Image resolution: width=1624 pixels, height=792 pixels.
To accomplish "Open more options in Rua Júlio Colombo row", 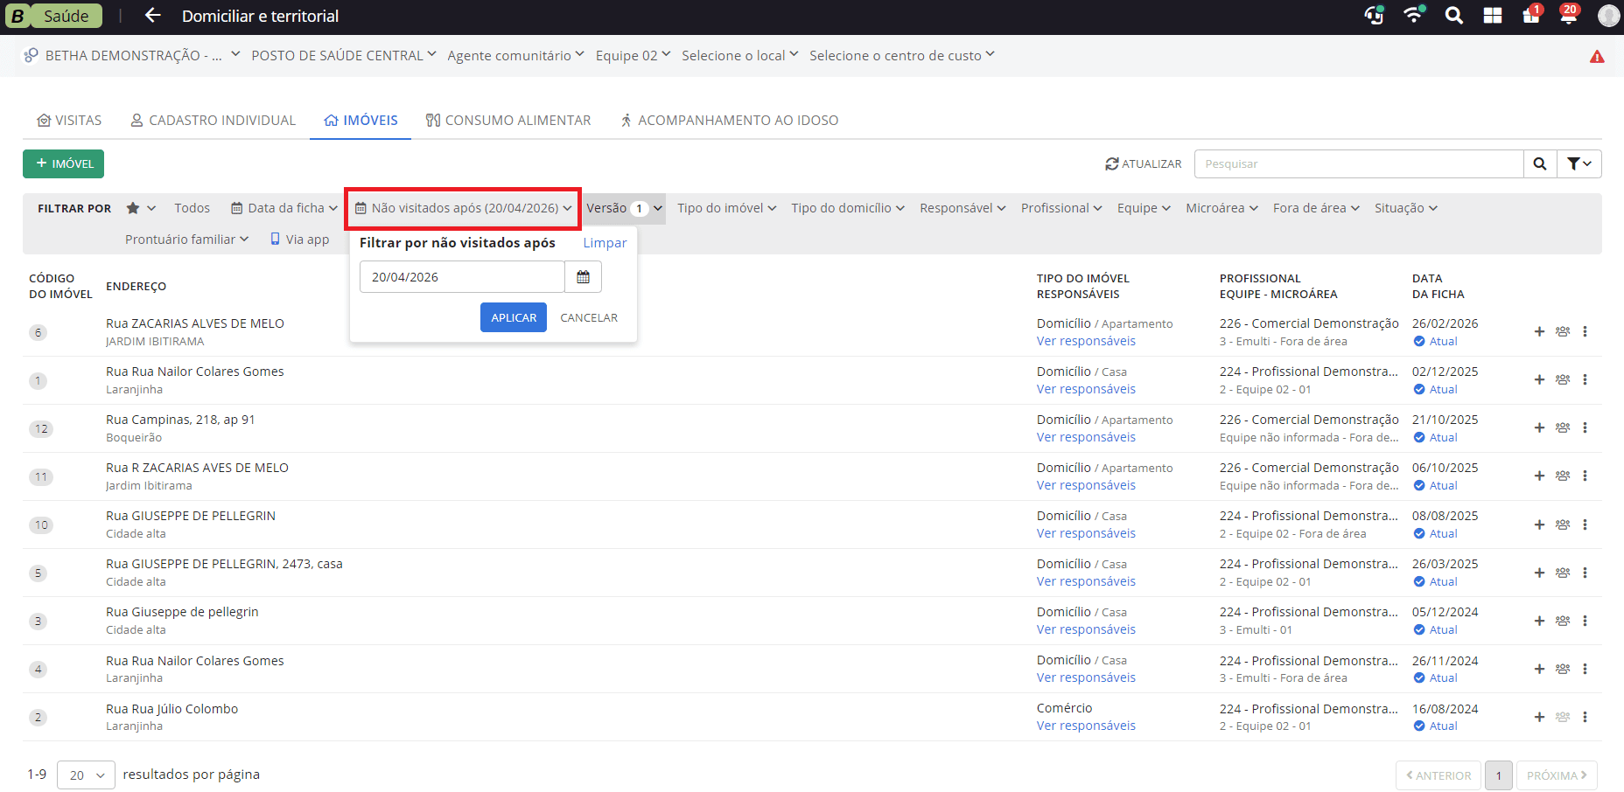I will point(1585,717).
